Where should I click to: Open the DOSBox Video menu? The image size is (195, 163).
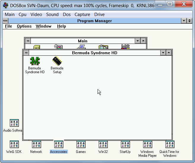36,14
